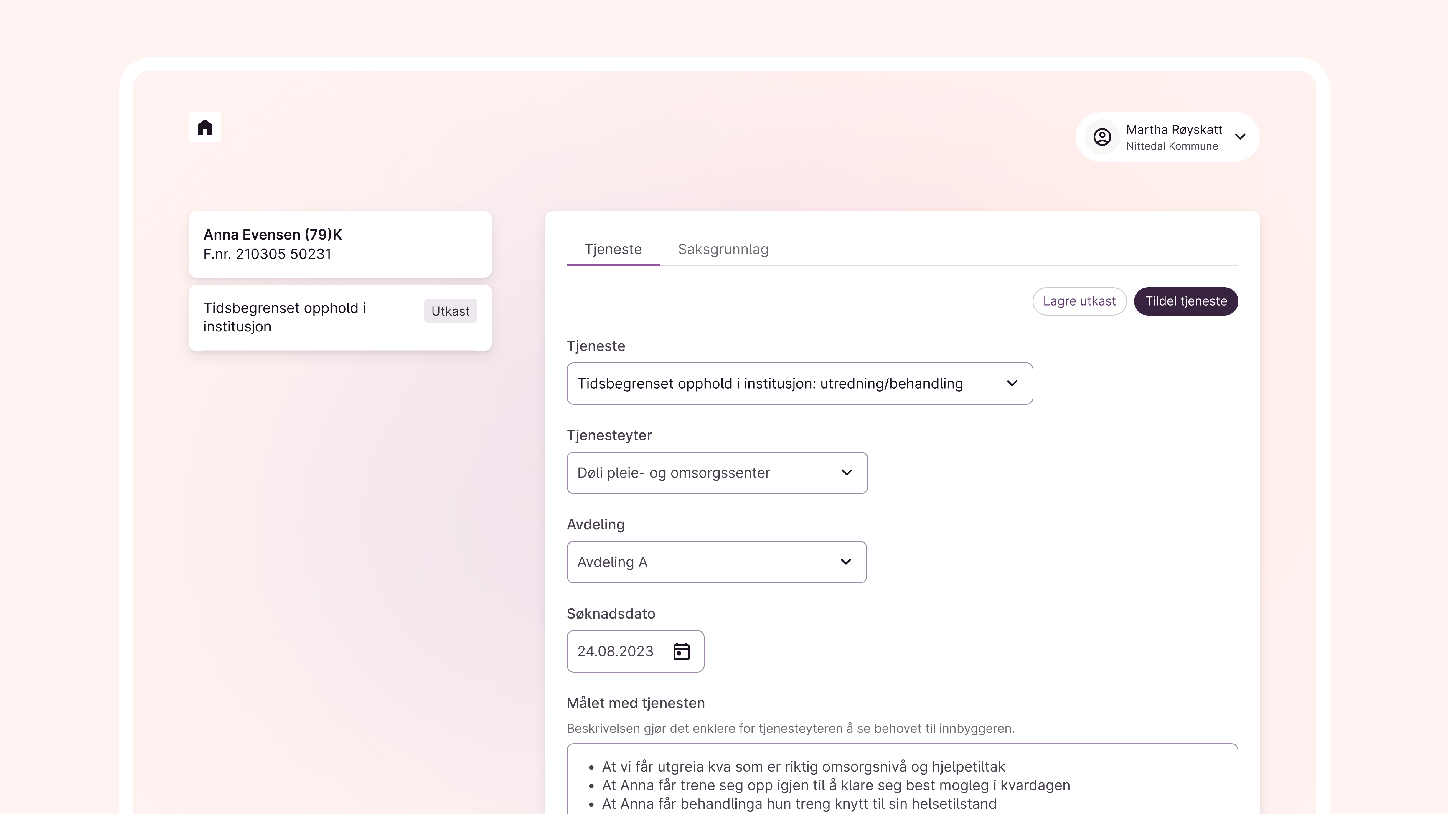Open the calendar picker for Søknadsdato
The image size is (1448, 814).
681,652
